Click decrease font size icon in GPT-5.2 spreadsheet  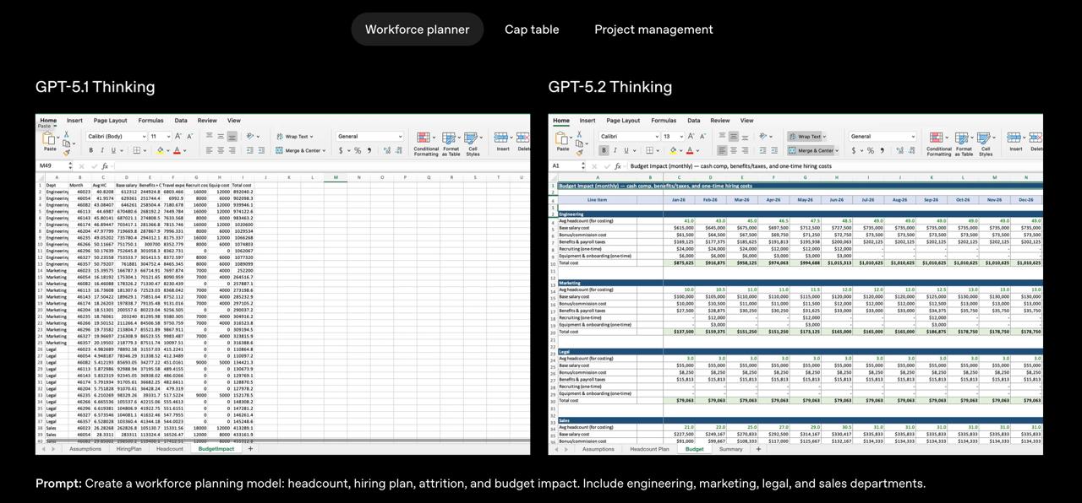click(703, 136)
